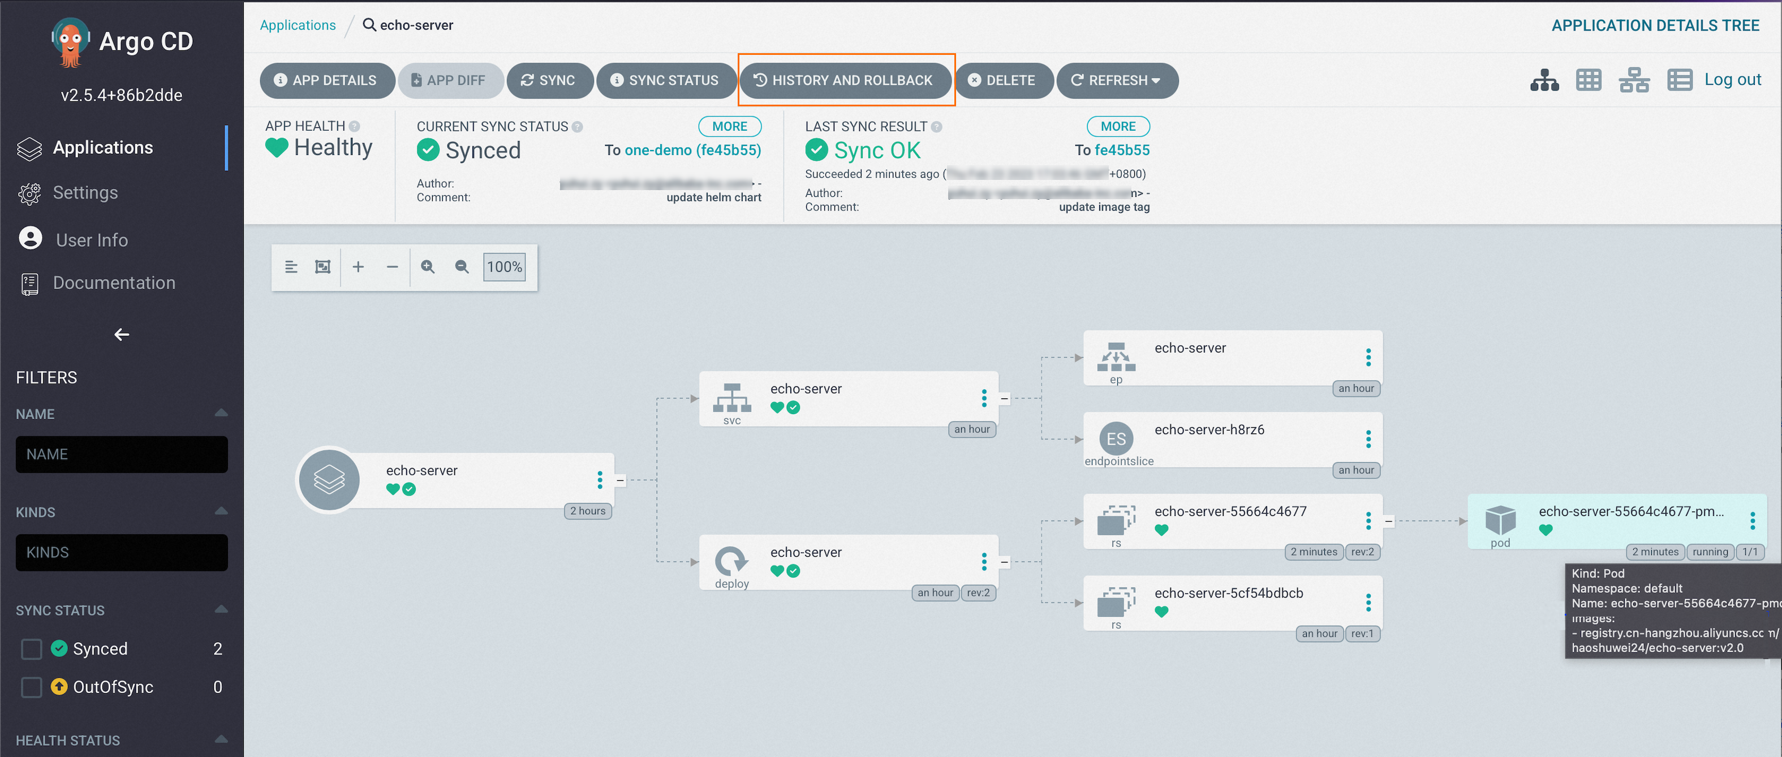Check the OutOfSync filter checkbox
Screen dimensions: 1782x757
tap(32, 687)
